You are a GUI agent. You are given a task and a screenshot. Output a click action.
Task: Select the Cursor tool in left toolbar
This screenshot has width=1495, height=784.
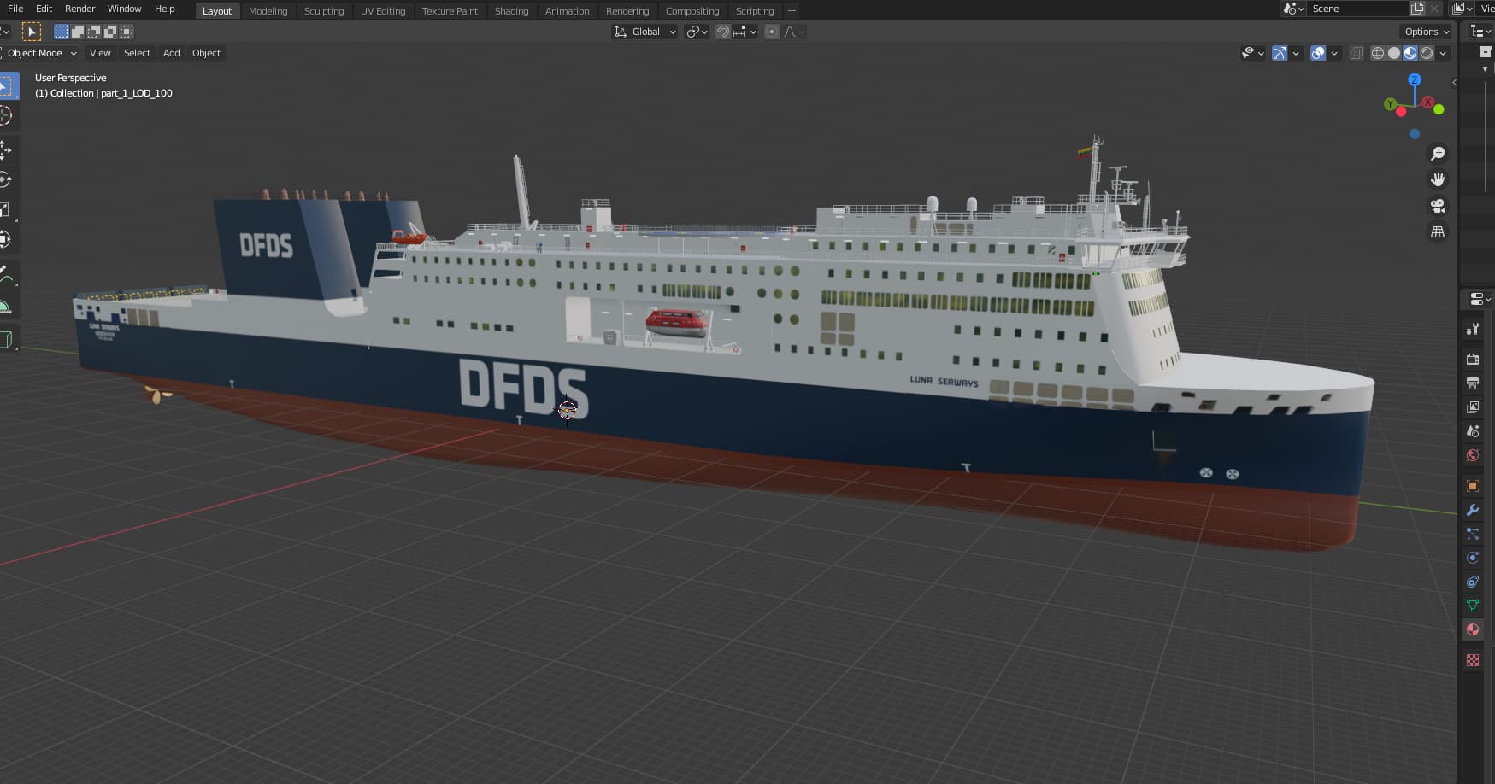click(5, 116)
